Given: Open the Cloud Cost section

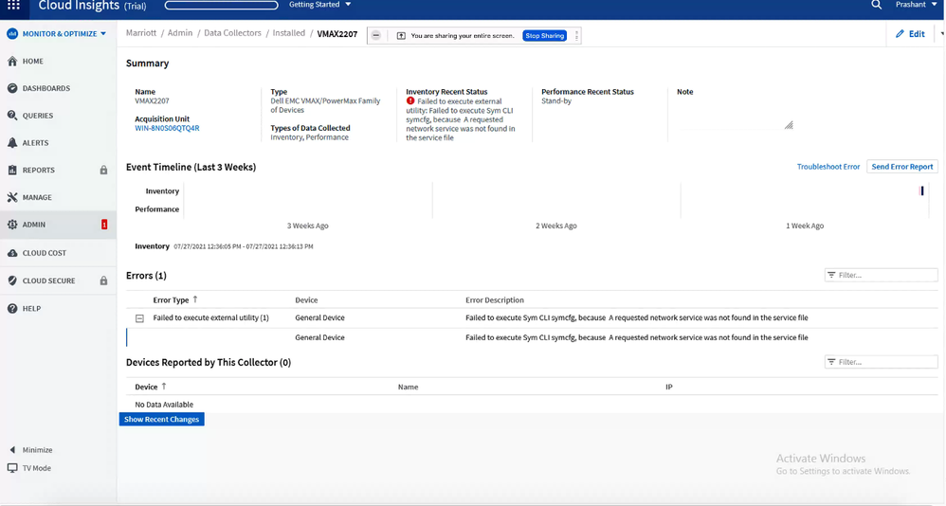Looking at the screenshot, I should pos(44,253).
